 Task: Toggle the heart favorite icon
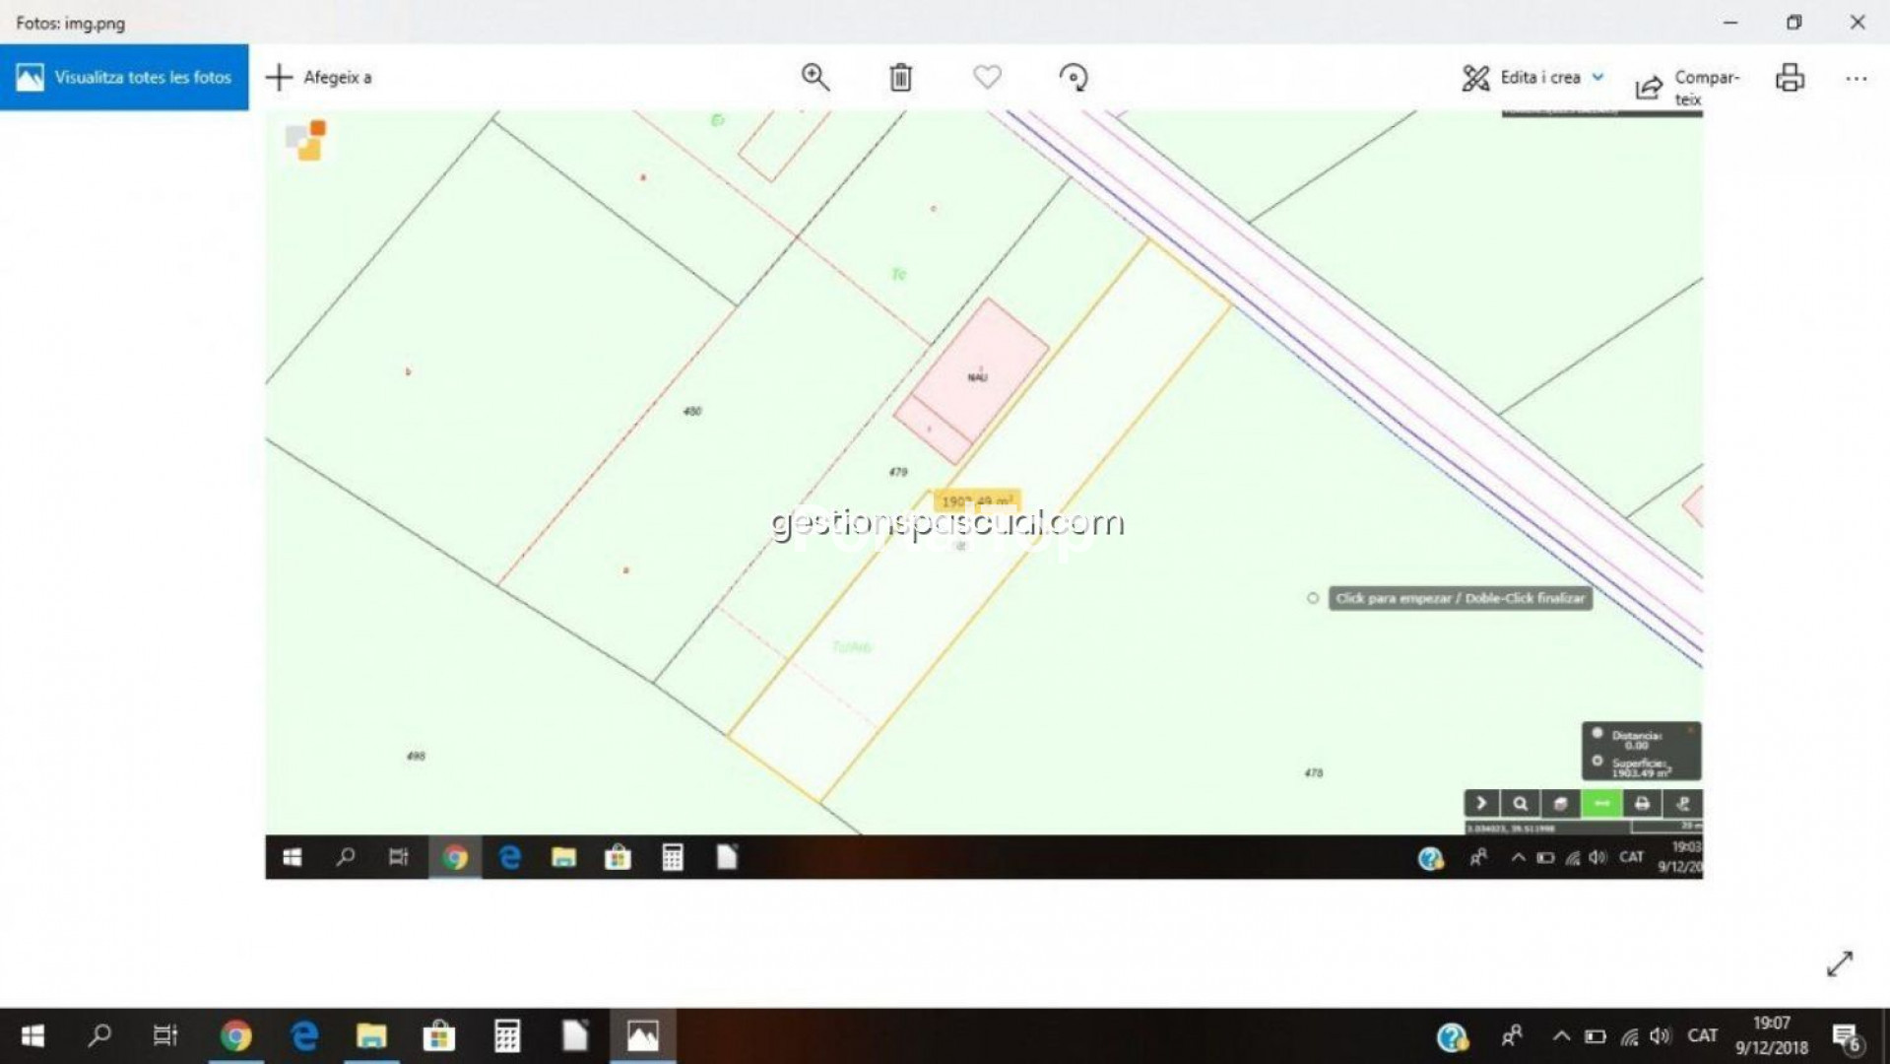[987, 77]
